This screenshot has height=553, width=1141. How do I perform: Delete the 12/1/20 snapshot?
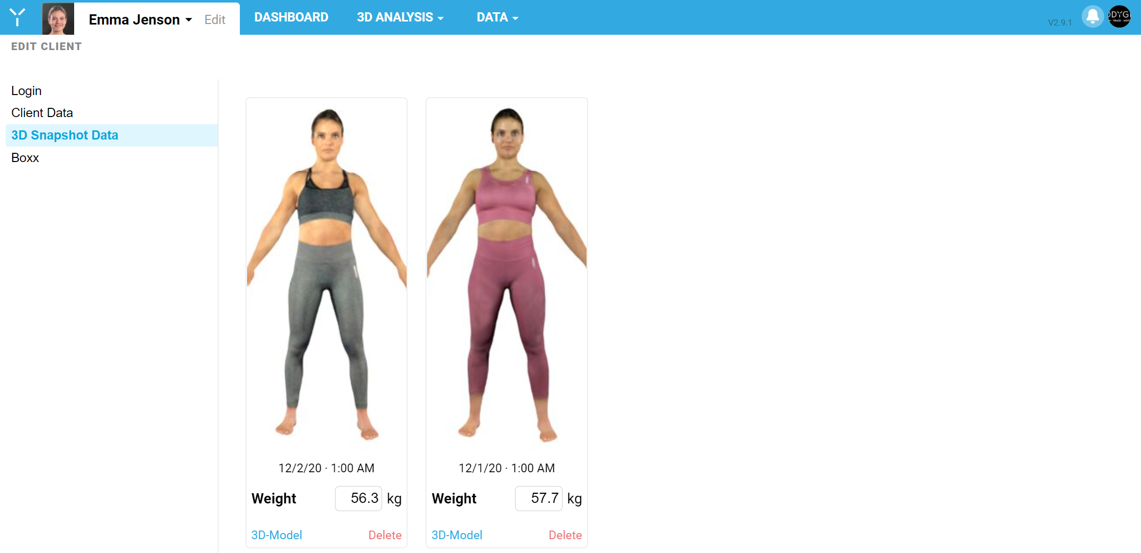(x=565, y=535)
